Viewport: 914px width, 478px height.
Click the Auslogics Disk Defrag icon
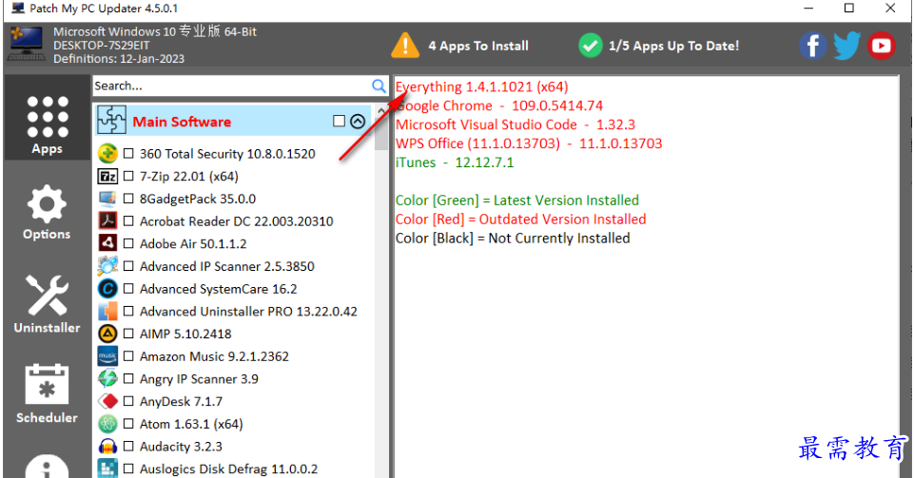point(107,468)
